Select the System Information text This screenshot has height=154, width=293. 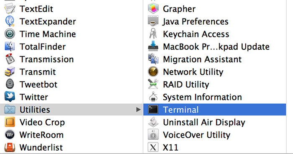(203, 97)
